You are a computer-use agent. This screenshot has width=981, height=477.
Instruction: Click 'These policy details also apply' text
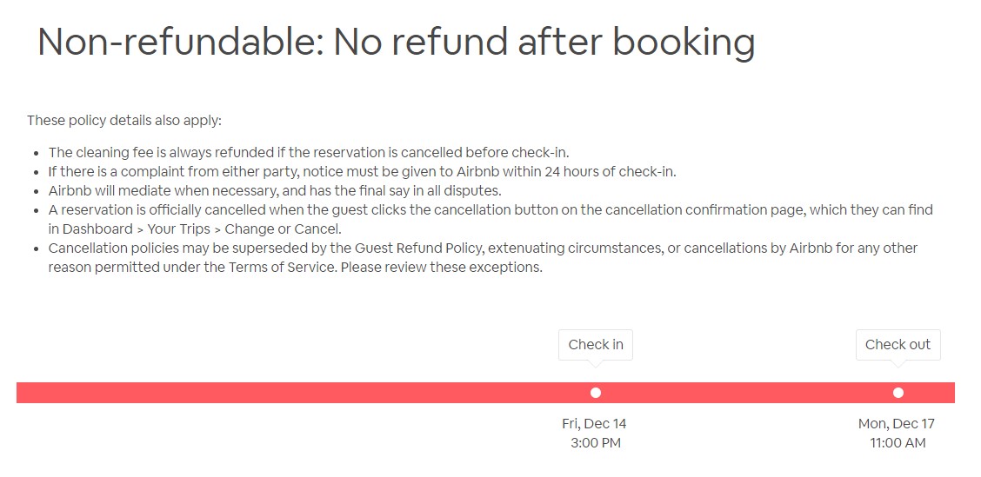tap(124, 120)
